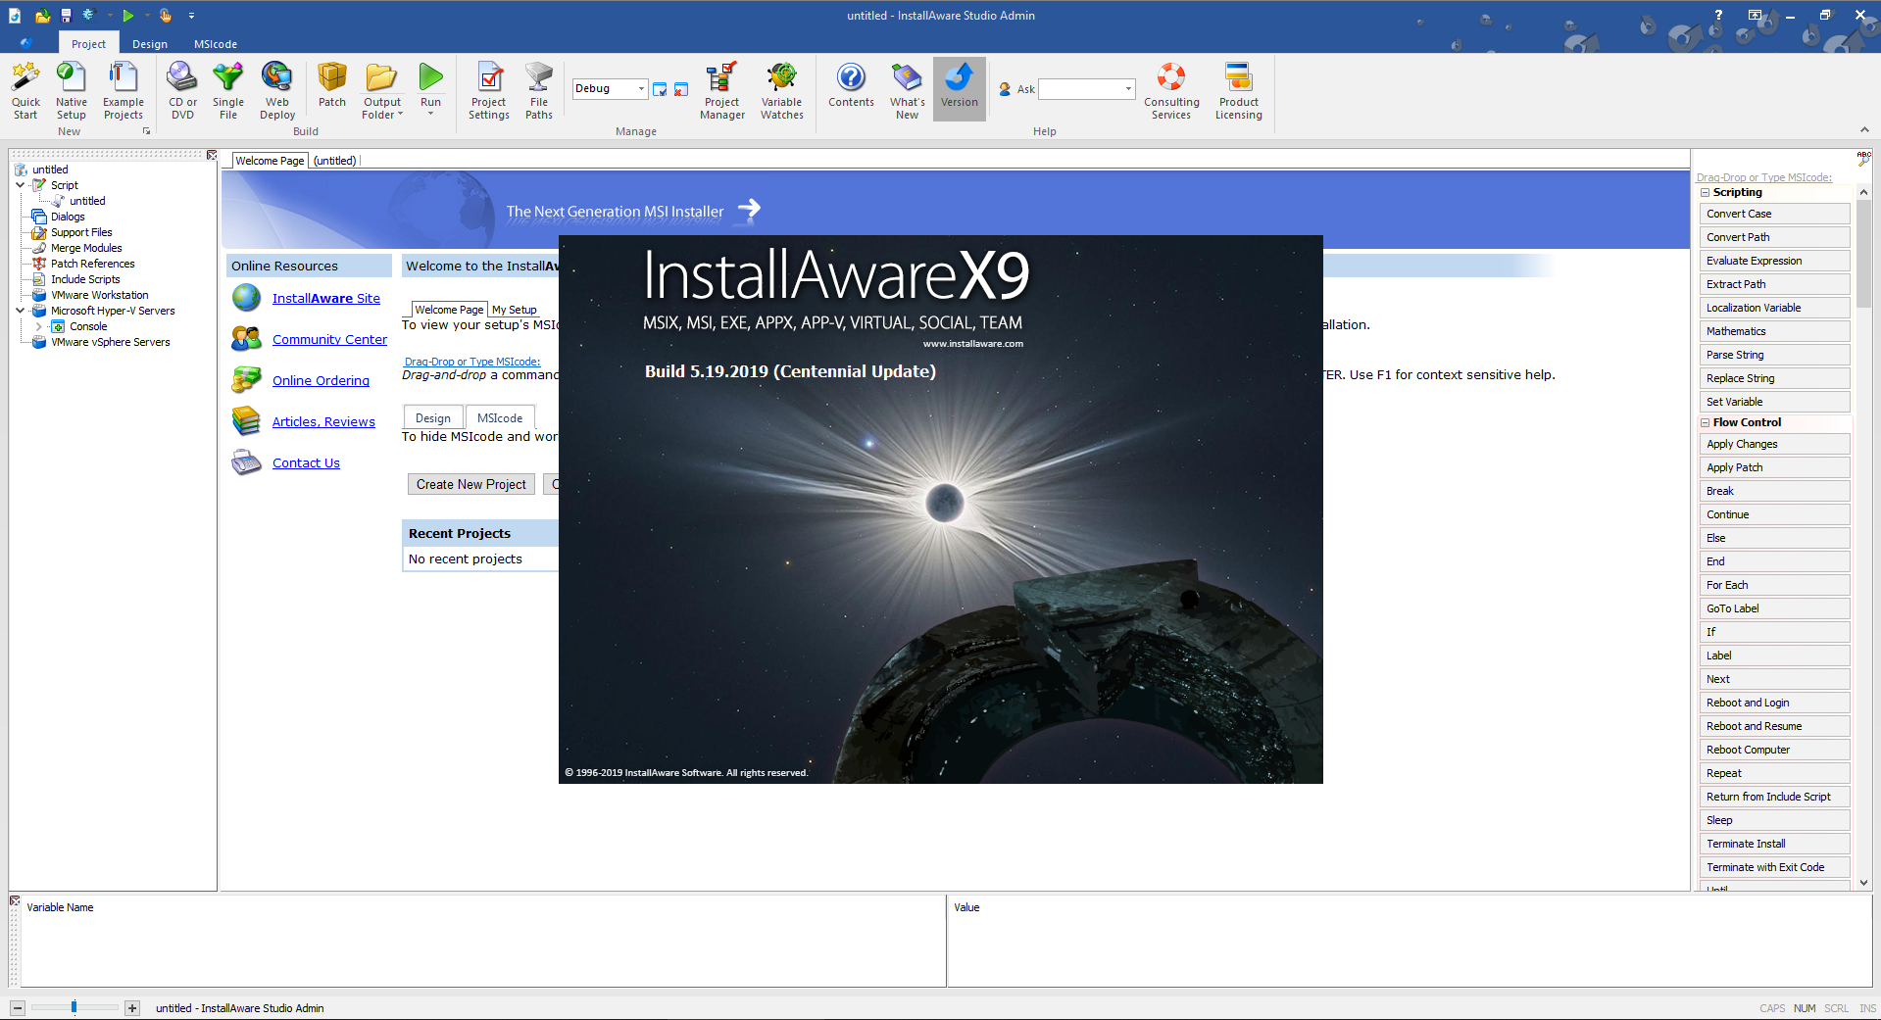Collapse the Scripting command group
Viewport: 1881px width, 1020px height.
pyautogui.click(x=1706, y=192)
